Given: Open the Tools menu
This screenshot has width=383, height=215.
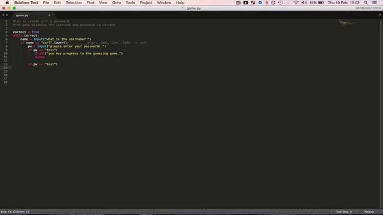Looking at the screenshot, I should pos(130,2).
